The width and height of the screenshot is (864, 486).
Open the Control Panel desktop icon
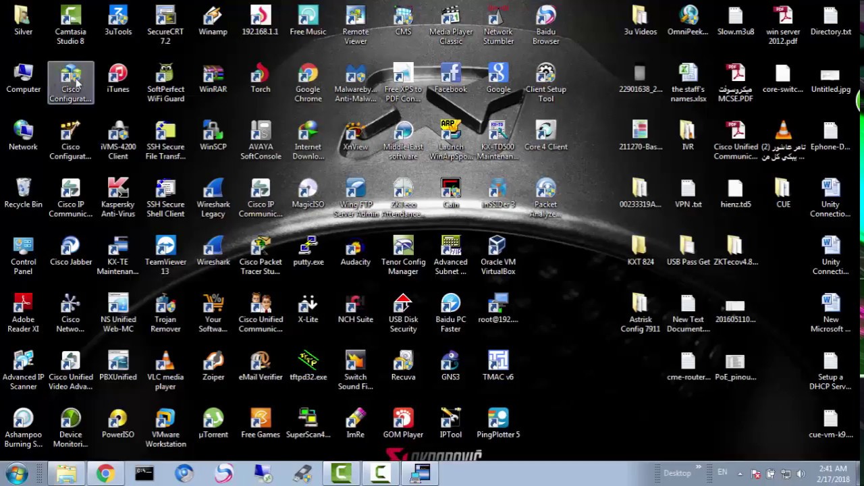pos(23,255)
